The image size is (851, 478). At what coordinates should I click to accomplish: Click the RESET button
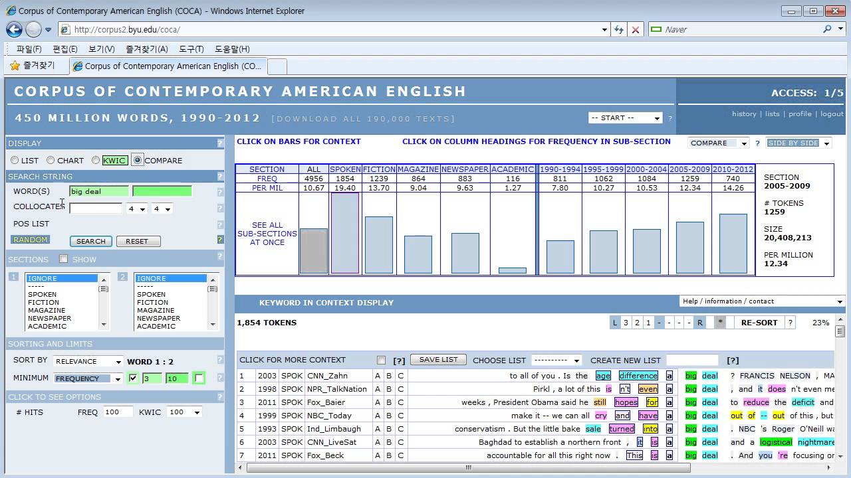tap(137, 241)
